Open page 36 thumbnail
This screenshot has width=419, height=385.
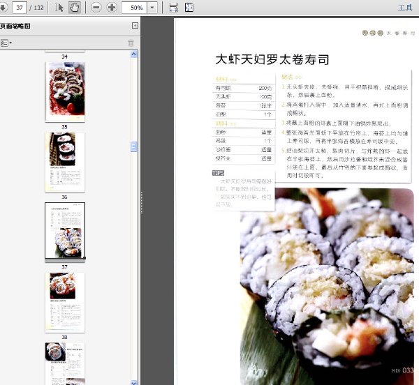point(65,162)
